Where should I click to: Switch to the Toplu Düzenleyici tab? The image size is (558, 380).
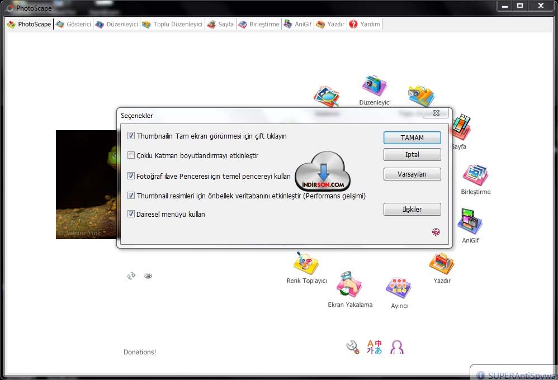173,24
